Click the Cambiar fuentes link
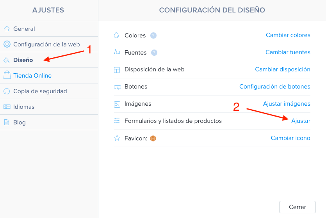This screenshot has height=218, width=326. point(288,52)
